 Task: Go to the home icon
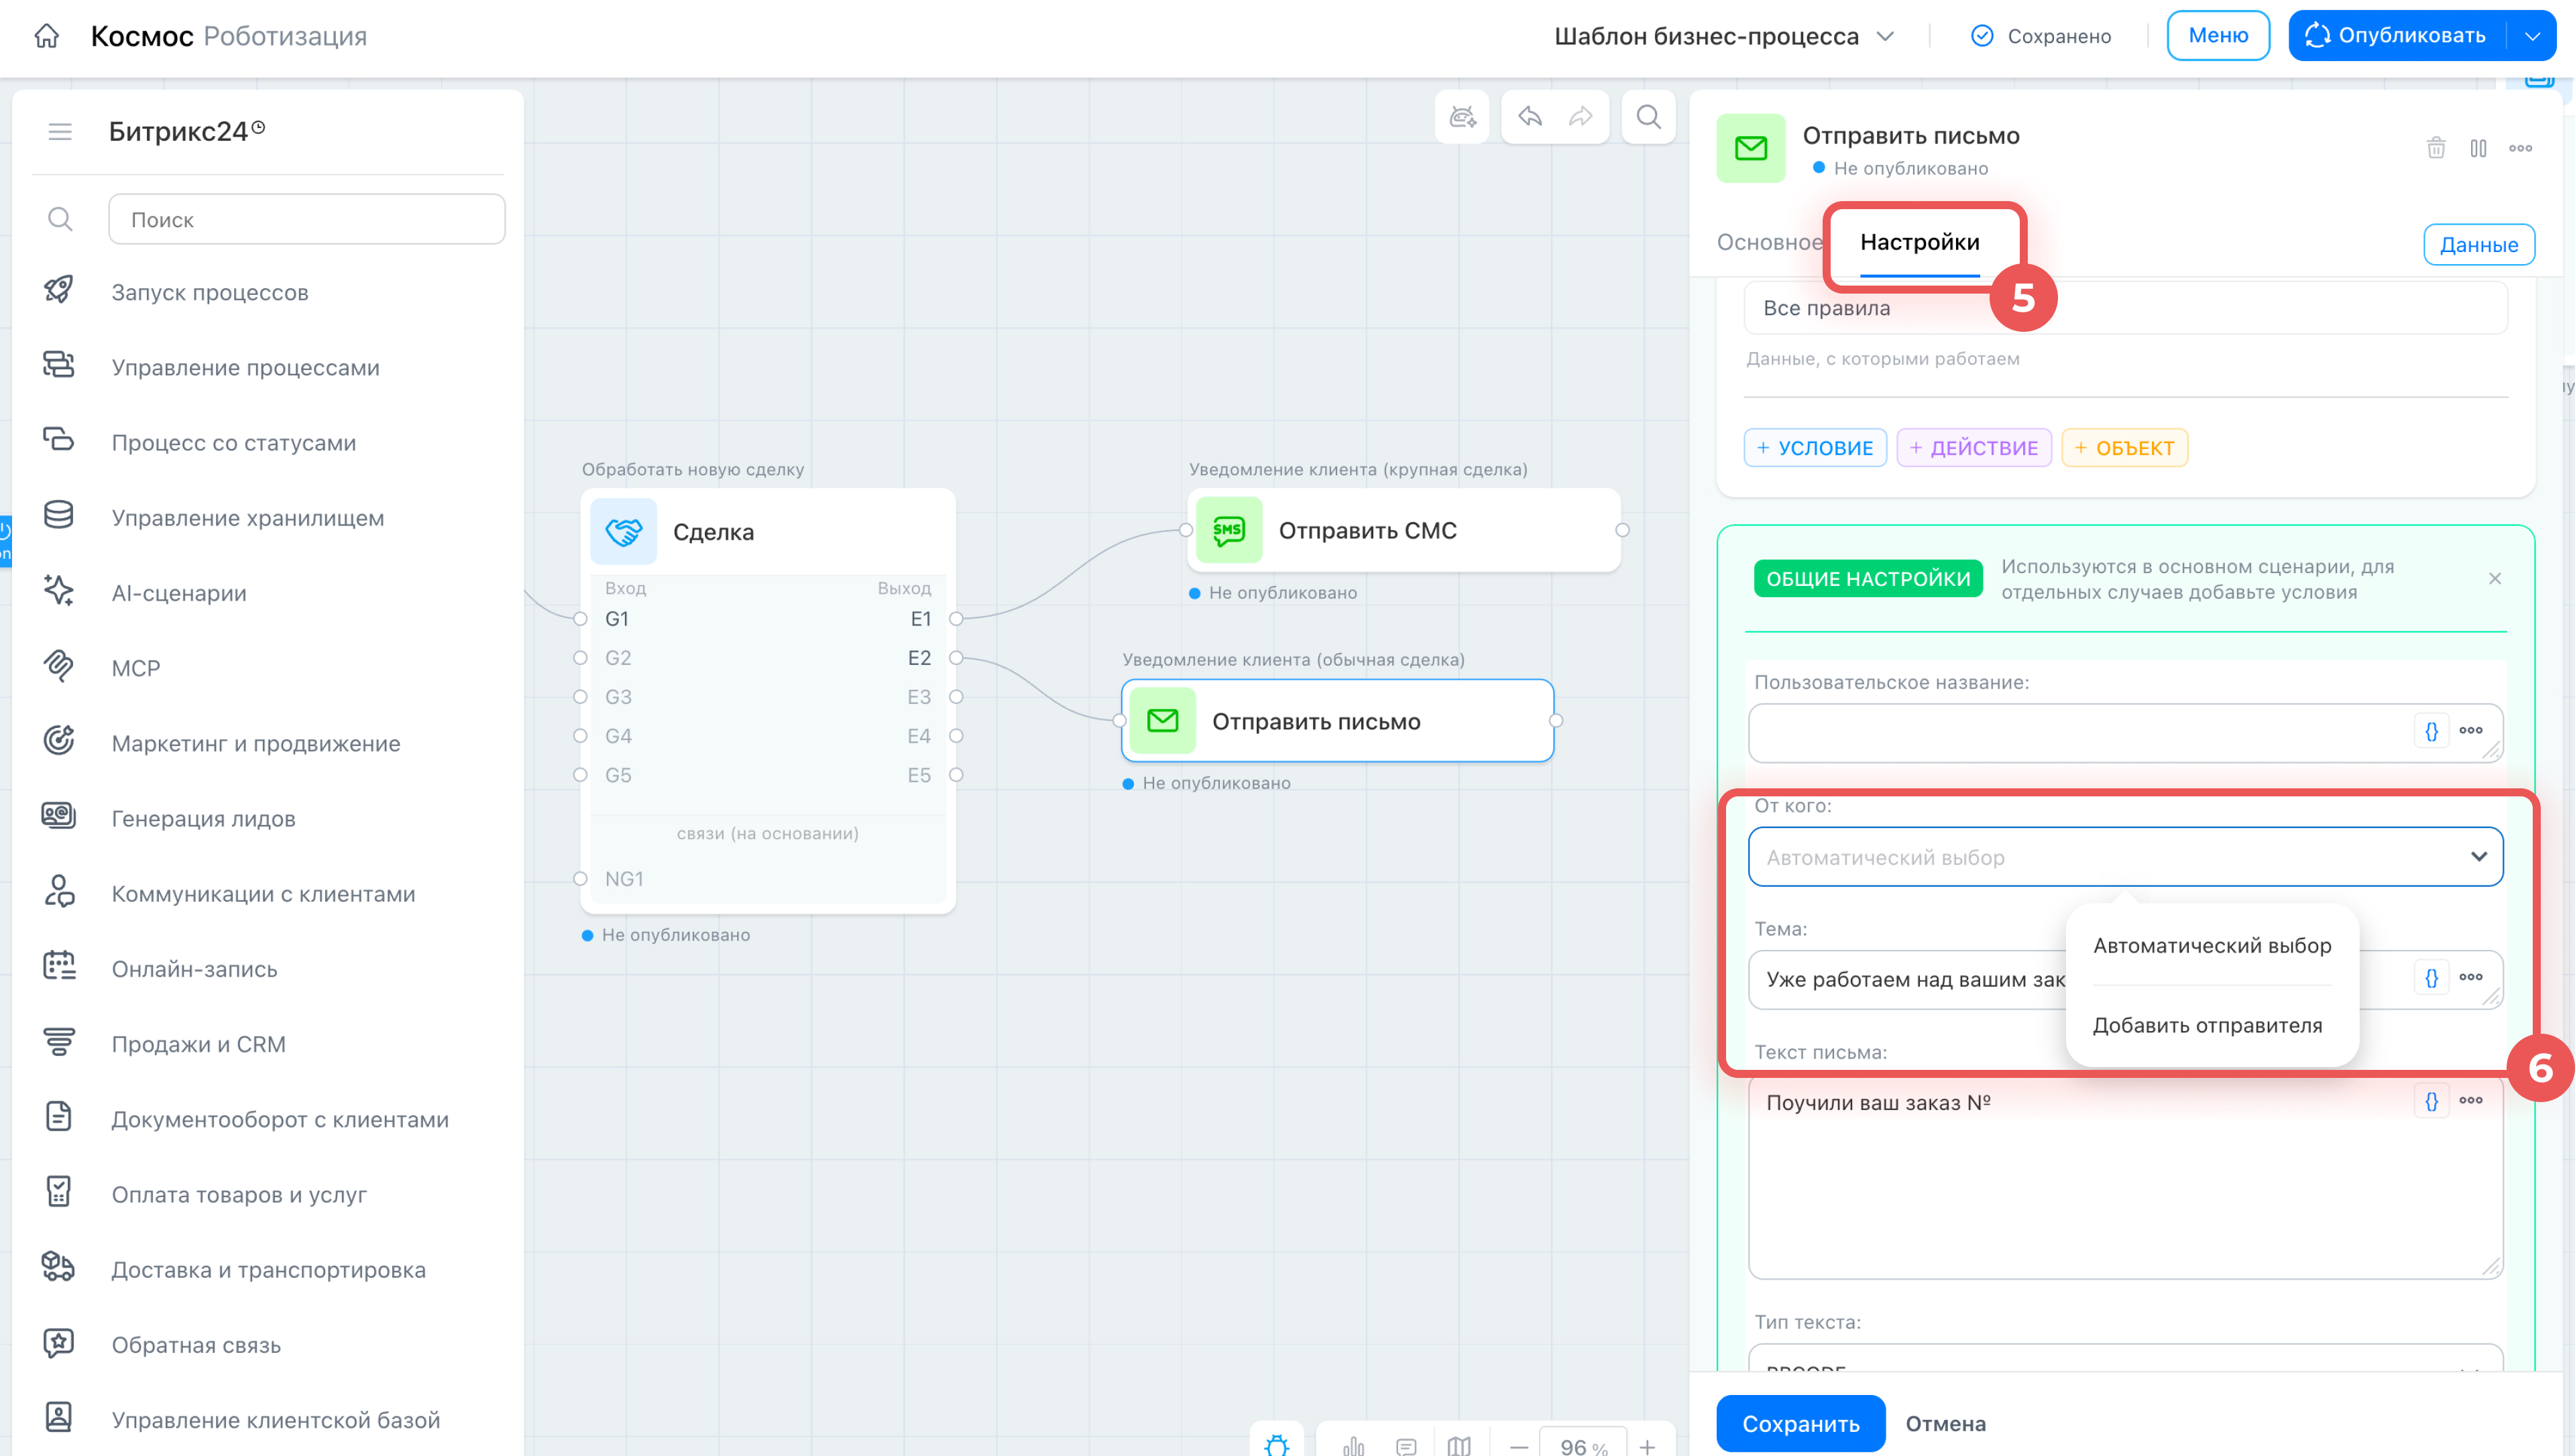pyautogui.click(x=46, y=36)
